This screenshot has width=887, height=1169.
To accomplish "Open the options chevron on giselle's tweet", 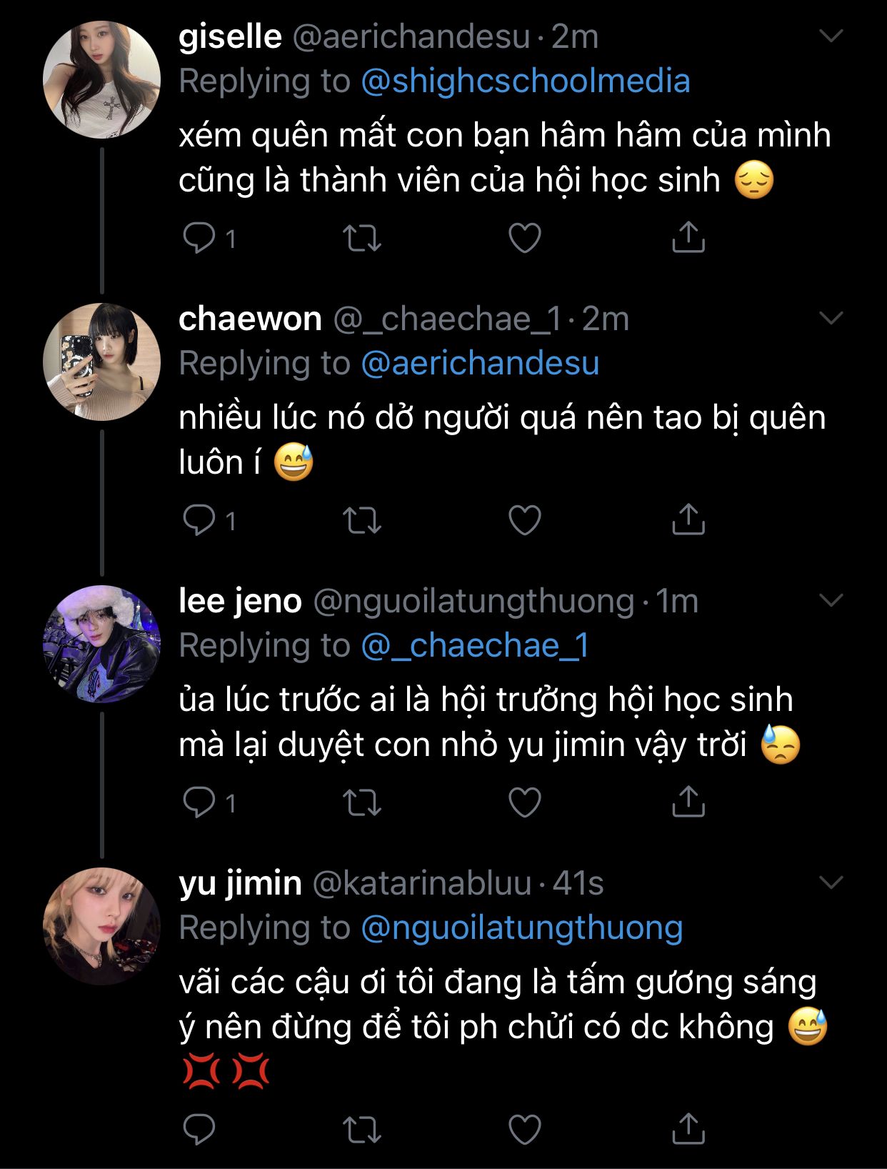I will coord(831,36).
